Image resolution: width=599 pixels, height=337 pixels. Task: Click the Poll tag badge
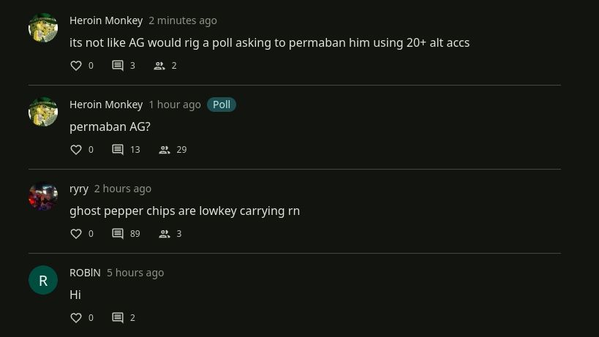click(x=221, y=105)
